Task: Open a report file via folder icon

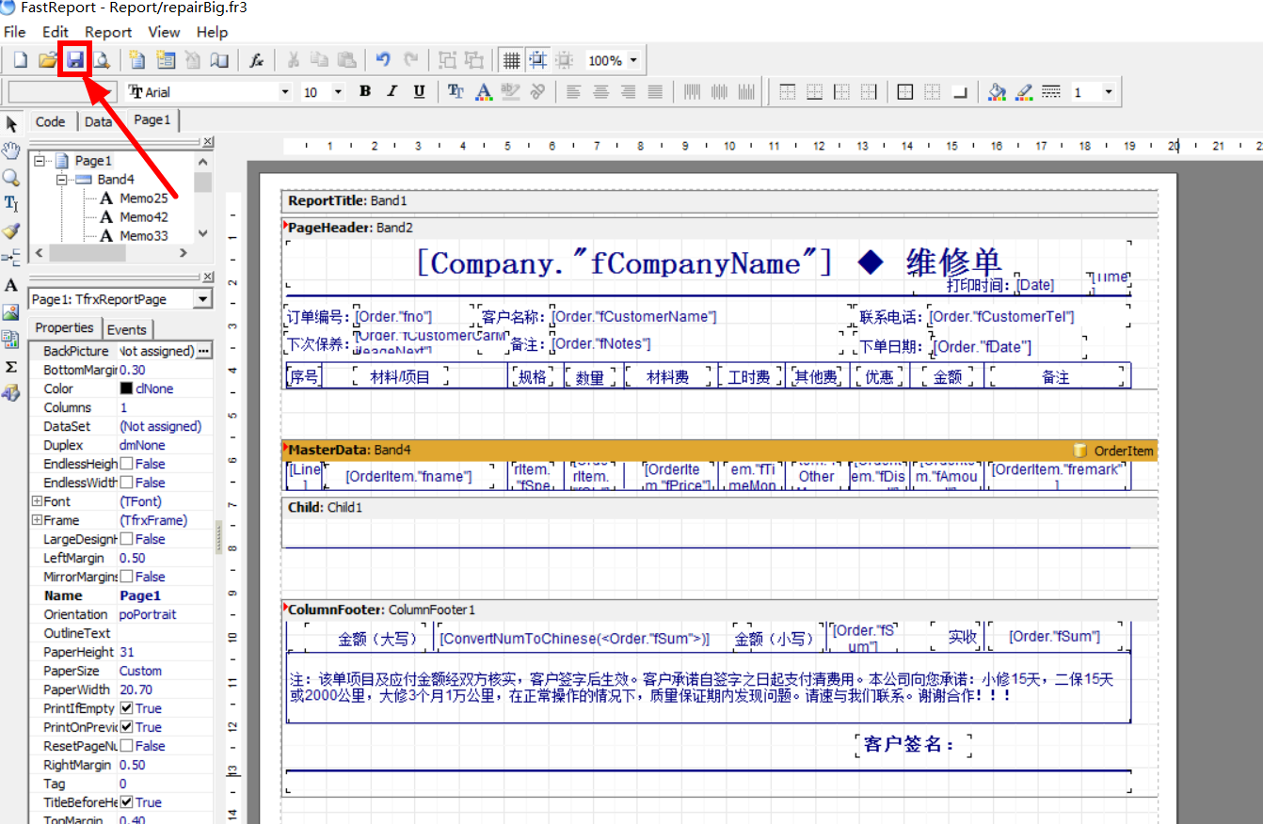Action: point(47,60)
